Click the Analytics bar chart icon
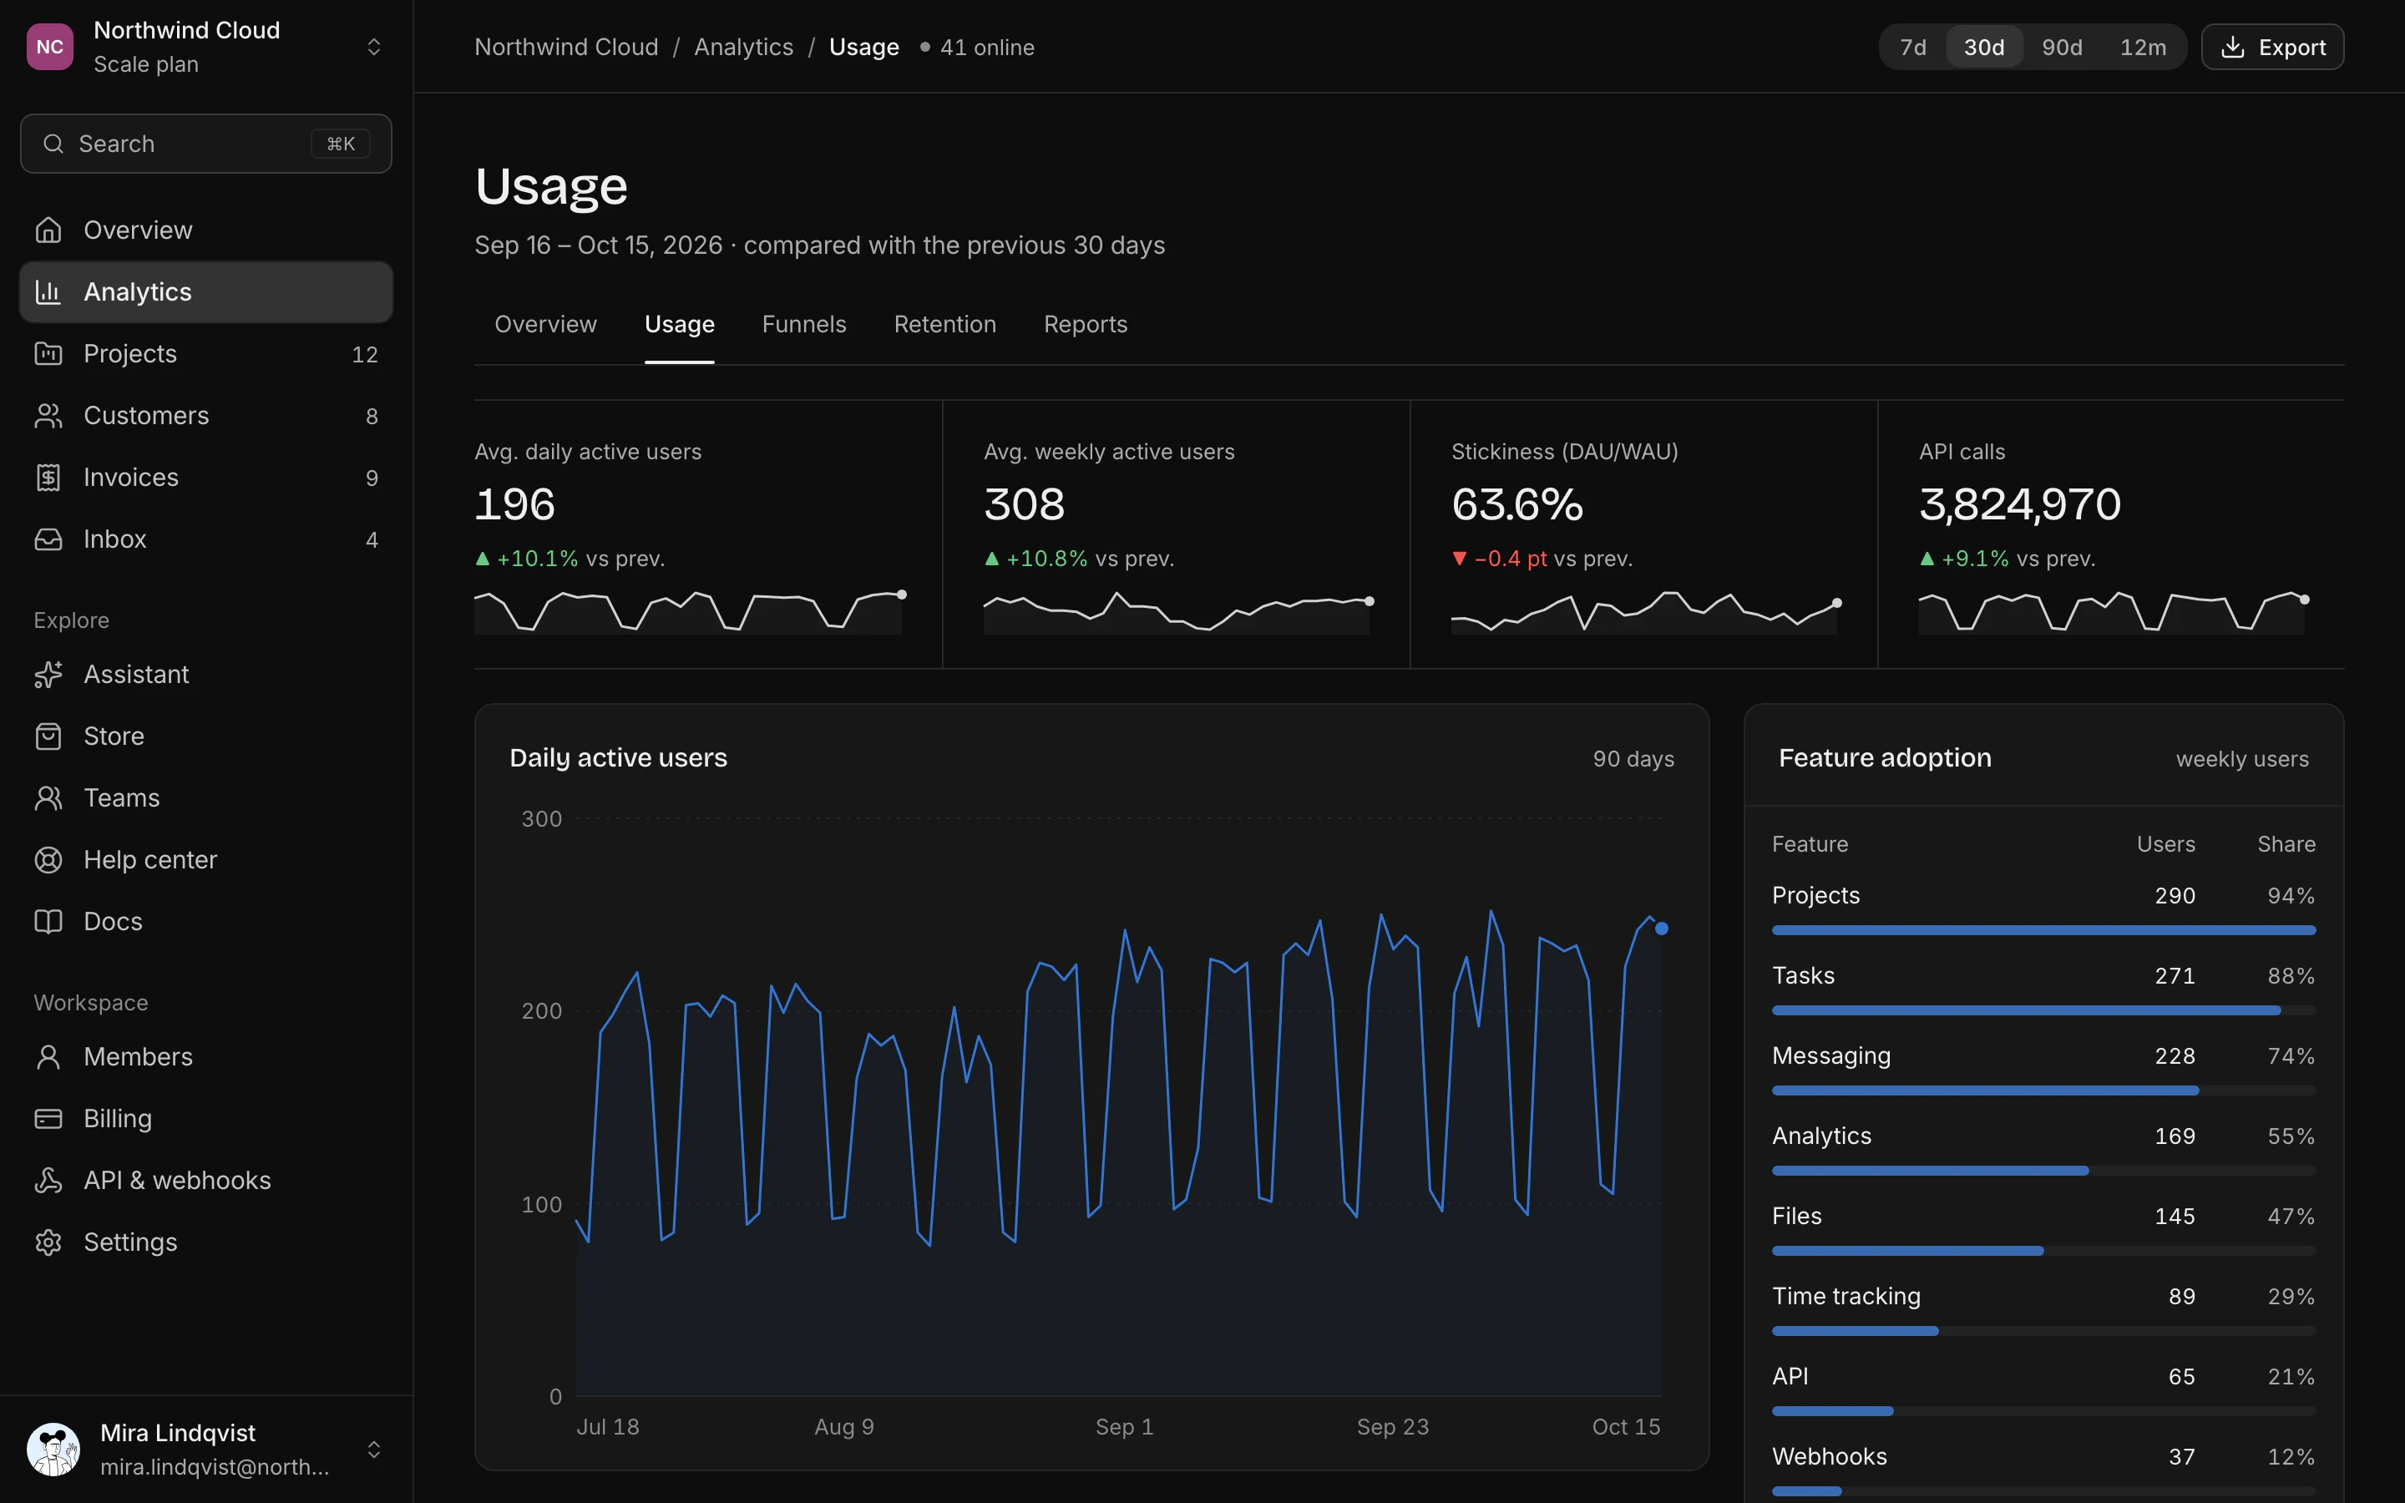 pos(48,291)
